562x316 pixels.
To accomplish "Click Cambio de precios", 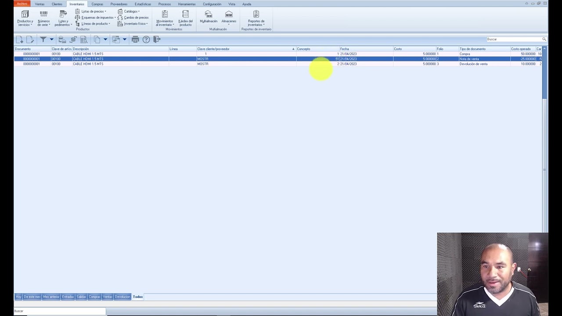I will click(133, 18).
